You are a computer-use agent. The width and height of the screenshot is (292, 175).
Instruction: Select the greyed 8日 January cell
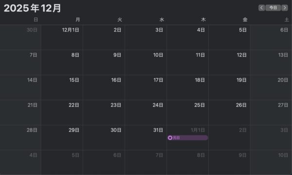[x=187, y=162]
